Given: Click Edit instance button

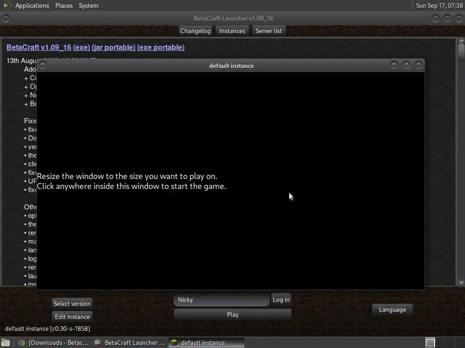Looking at the screenshot, I should point(72,317).
